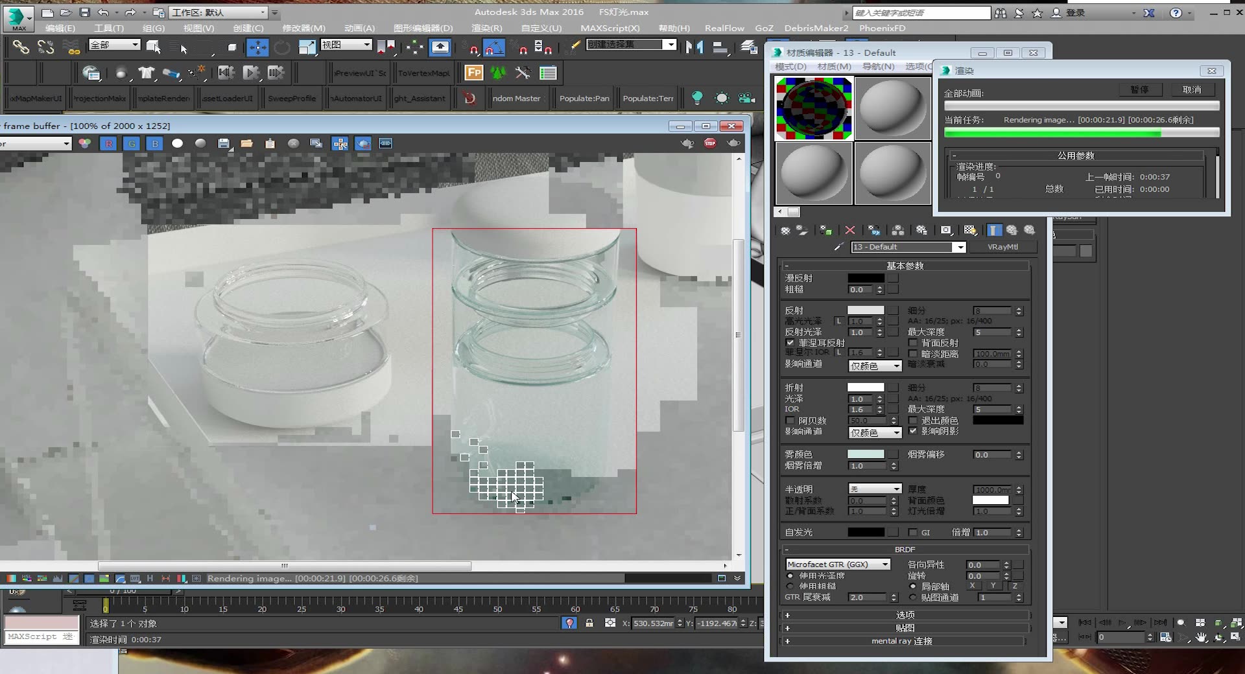The width and height of the screenshot is (1245, 674).
Task: Open the Align tool
Action: pyautogui.click(x=720, y=47)
